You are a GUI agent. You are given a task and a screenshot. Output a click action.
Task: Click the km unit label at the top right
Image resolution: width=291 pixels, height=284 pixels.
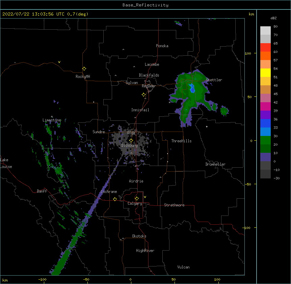pos(251,14)
